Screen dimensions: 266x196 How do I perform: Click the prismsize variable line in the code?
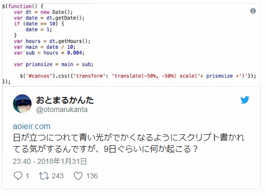(54, 64)
